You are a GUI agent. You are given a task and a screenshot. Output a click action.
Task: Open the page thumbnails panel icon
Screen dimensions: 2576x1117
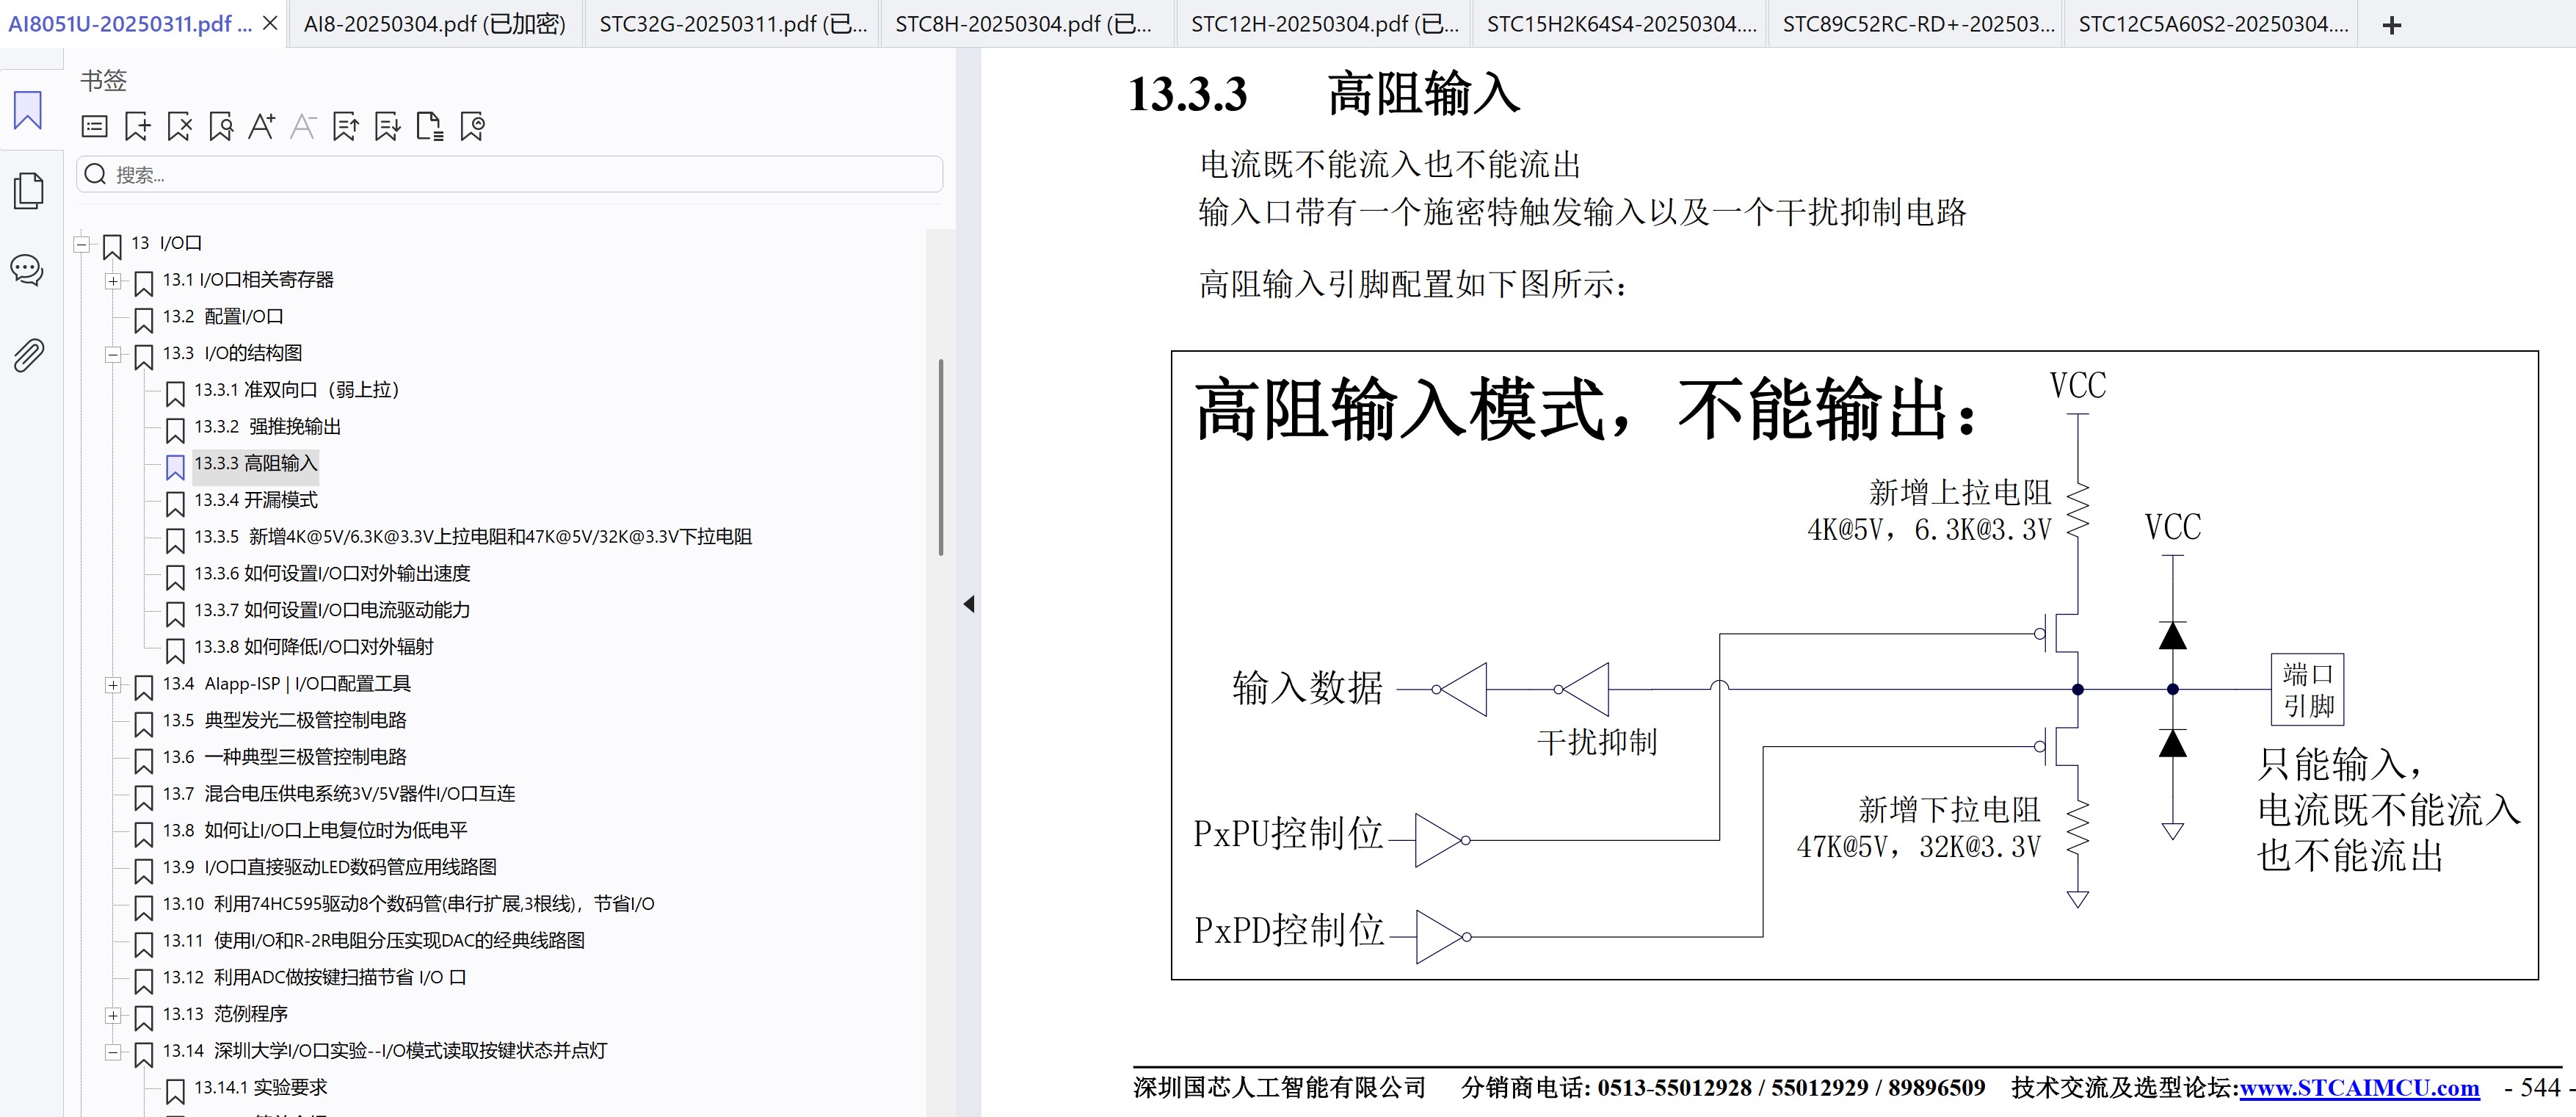pyautogui.click(x=28, y=190)
